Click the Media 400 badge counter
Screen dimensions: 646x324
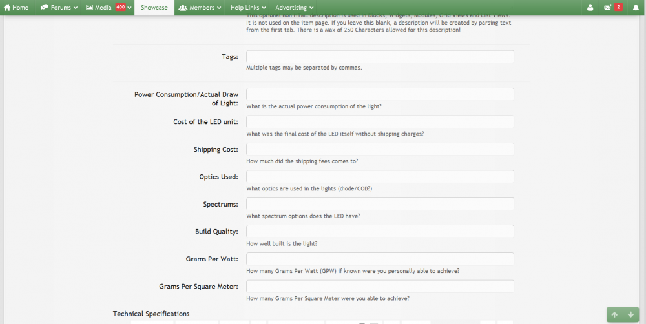[120, 8]
